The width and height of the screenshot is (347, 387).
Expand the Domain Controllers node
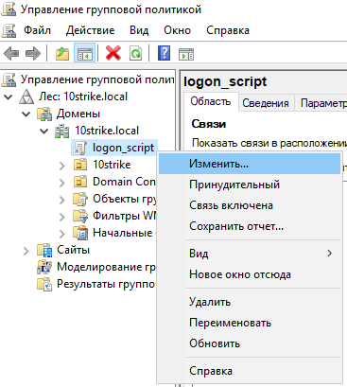coord(62,183)
